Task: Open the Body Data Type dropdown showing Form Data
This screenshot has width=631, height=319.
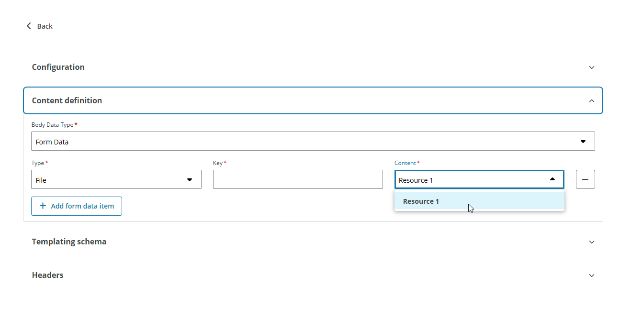Action: 313,141
